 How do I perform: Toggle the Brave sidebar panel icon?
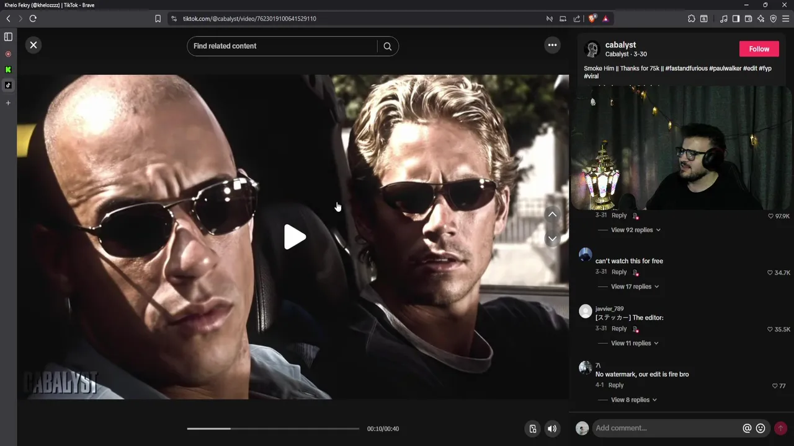click(x=736, y=19)
